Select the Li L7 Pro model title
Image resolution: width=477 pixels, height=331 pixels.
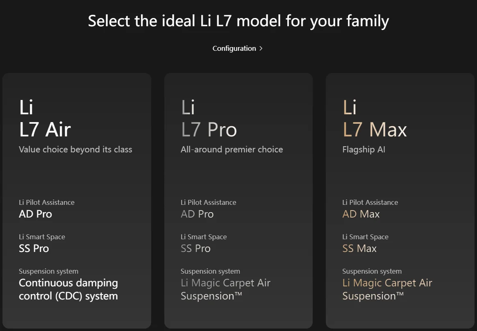[x=209, y=118]
